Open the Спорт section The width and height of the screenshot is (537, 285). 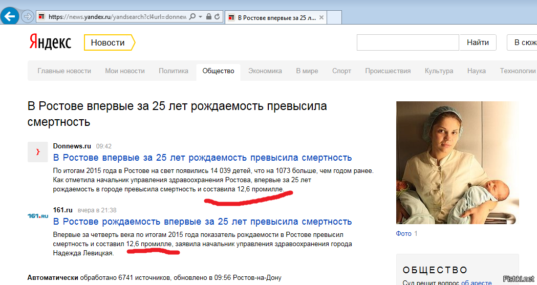click(x=341, y=71)
